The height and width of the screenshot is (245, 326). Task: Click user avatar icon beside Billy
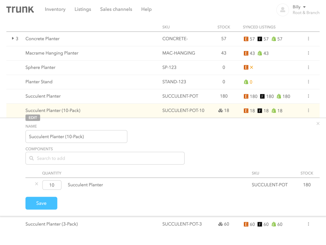point(283,10)
